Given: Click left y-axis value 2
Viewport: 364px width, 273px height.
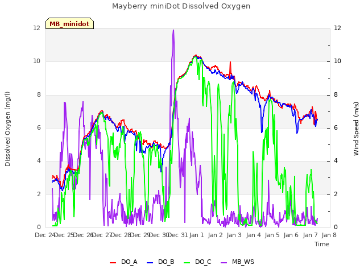Looking at the screenshot, I should click(x=39, y=194).
